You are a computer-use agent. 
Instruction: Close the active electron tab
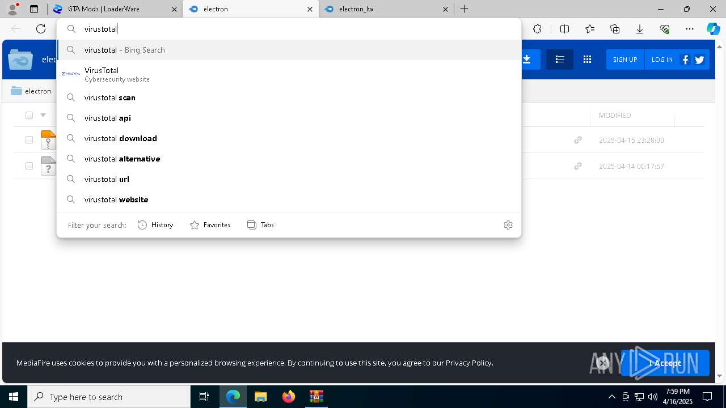[x=310, y=9]
